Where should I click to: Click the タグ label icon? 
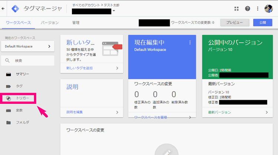(x=8, y=86)
